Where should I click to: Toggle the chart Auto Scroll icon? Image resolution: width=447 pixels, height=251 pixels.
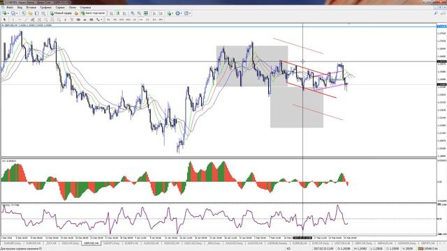154,13
